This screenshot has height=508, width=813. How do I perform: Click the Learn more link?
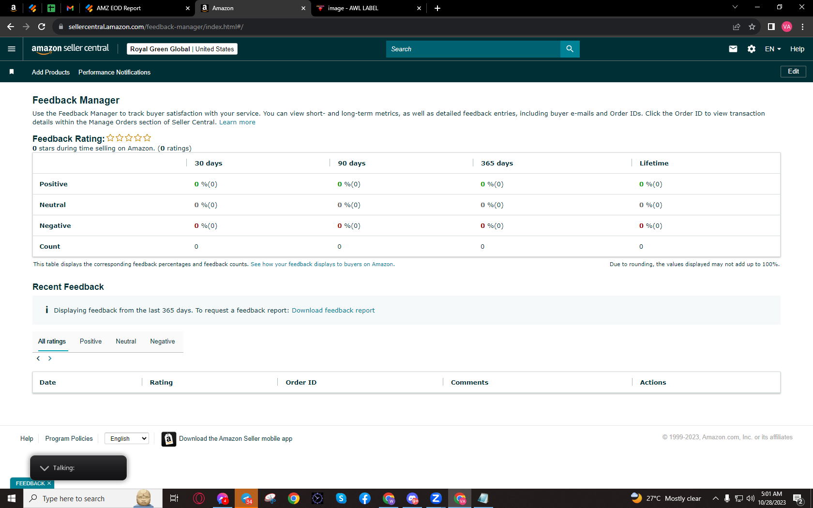(x=237, y=122)
